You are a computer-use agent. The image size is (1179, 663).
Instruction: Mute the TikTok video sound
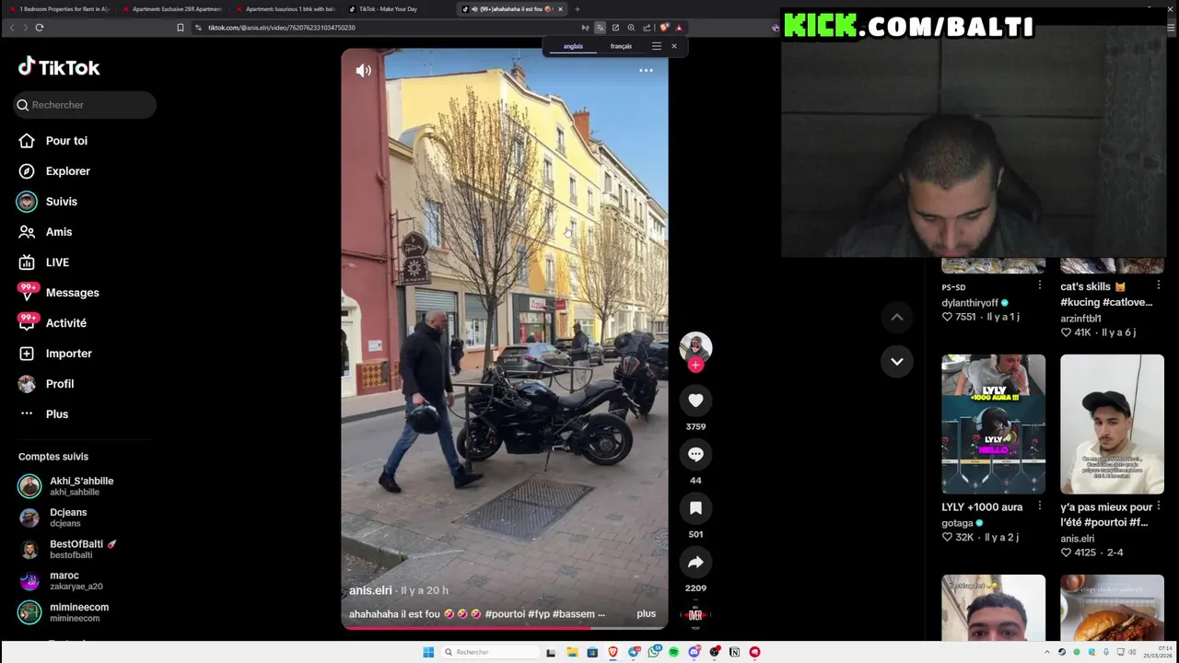(x=364, y=70)
